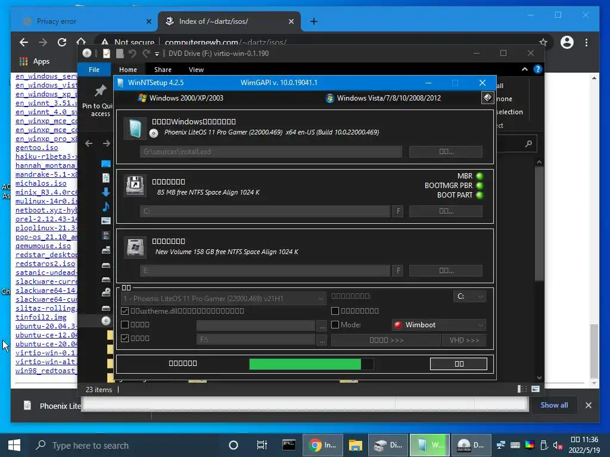610x457 pixels.
Task: Click browse button for the C: boot drive
Action: [446, 211]
